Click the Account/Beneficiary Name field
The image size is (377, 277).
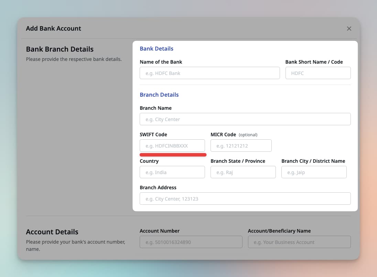[299, 242]
